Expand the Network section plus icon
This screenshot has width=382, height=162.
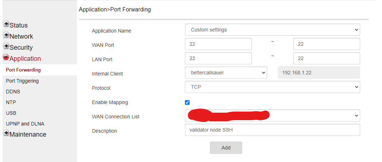point(6,35)
